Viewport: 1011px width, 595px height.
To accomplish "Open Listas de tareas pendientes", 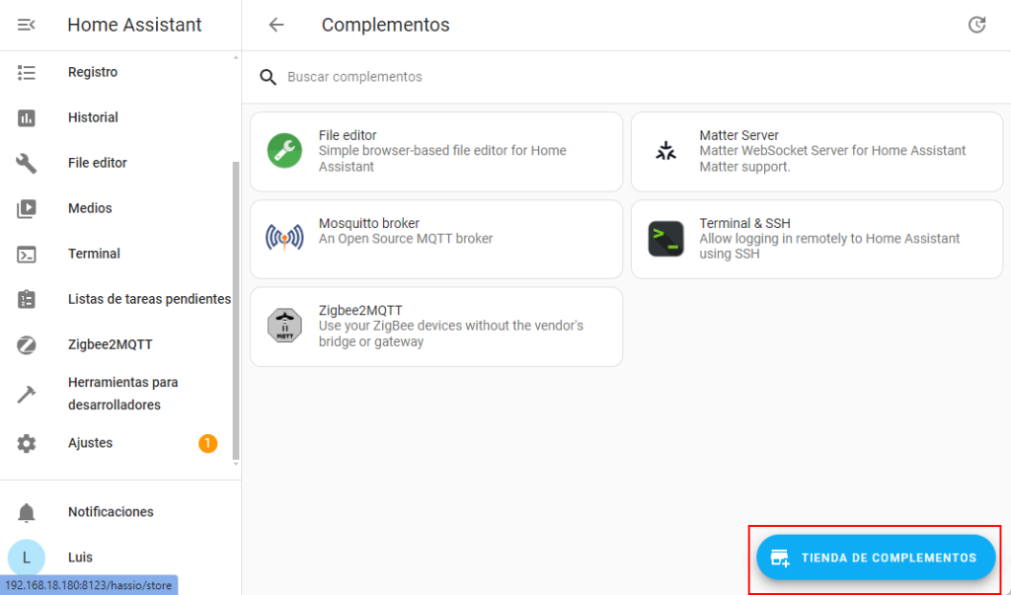I will point(149,299).
